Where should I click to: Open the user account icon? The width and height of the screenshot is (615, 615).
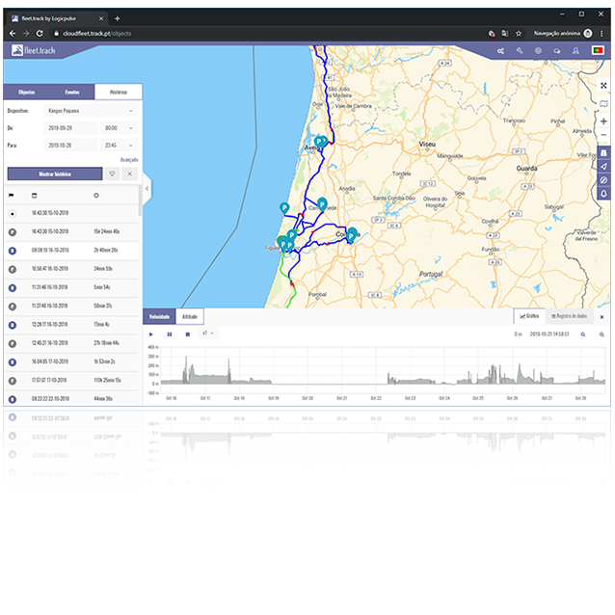[x=575, y=51]
